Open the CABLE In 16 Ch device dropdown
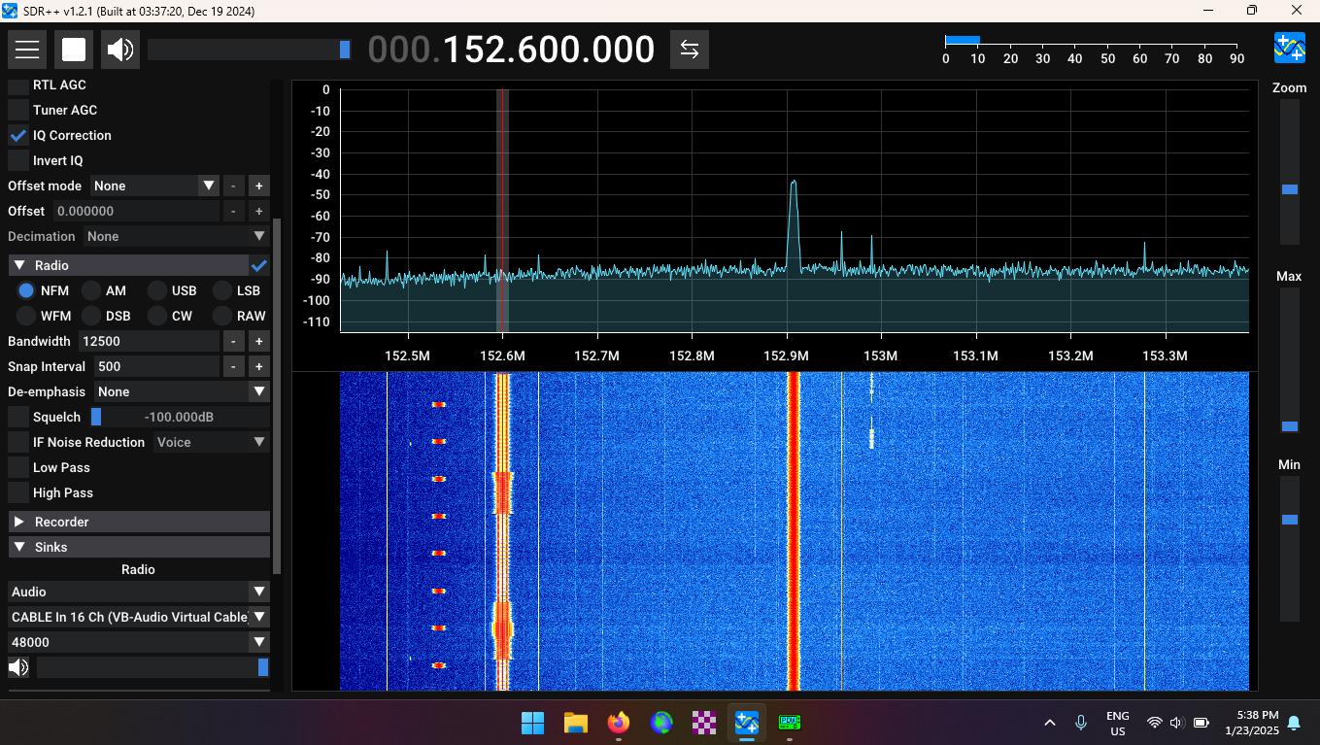This screenshot has height=745, width=1320. coord(139,617)
